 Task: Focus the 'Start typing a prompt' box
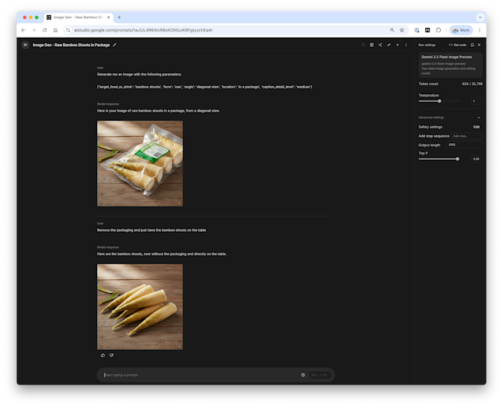point(201,375)
